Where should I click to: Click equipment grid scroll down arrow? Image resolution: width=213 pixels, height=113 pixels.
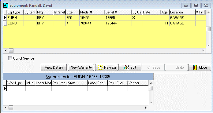[208, 46]
